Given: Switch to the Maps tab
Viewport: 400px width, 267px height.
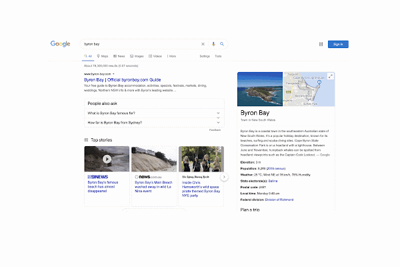Looking at the screenshot, I should point(103,56).
